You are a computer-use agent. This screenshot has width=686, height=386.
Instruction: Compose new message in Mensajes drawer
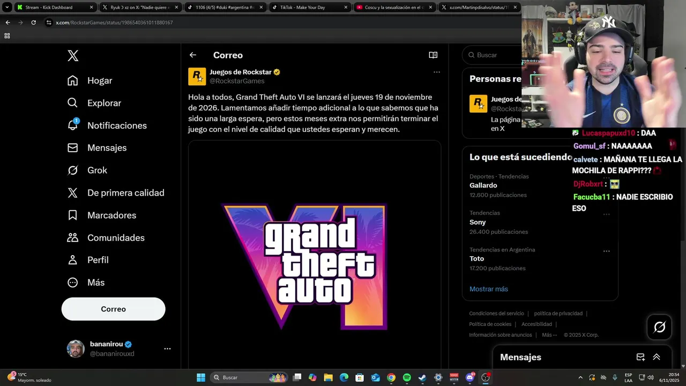pyautogui.click(x=640, y=357)
